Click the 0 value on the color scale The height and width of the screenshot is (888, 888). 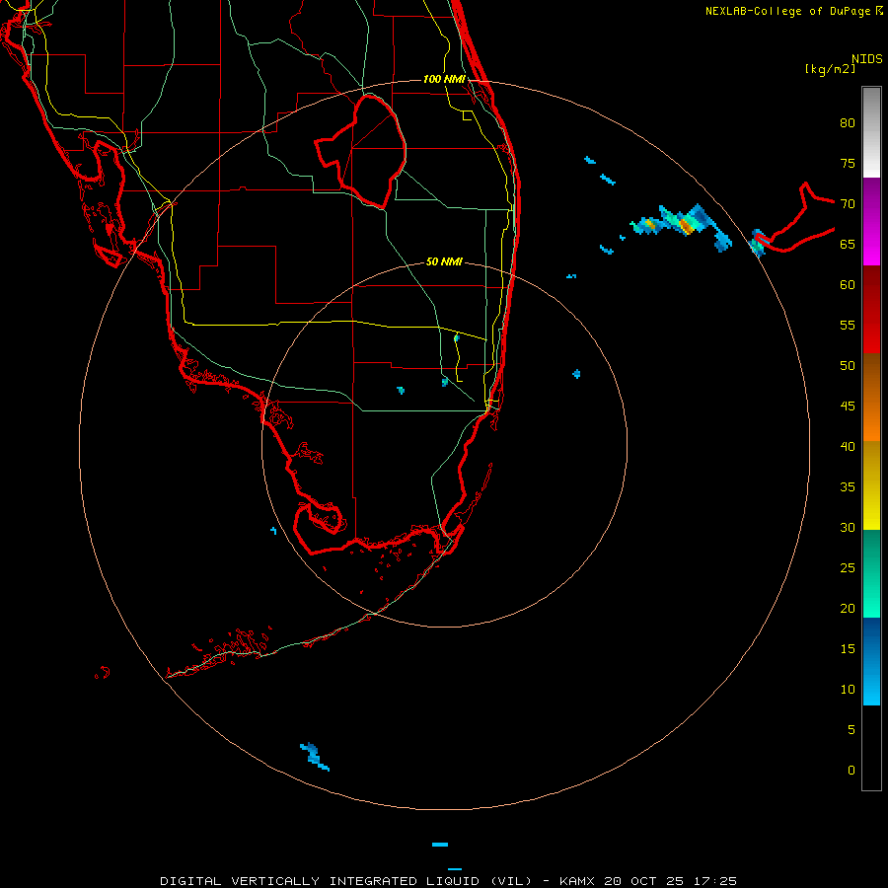(x=851, y=771)
